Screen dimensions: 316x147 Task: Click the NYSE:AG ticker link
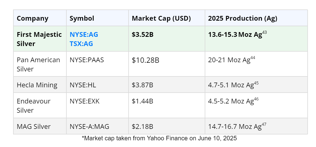click(x=84, y=35)
